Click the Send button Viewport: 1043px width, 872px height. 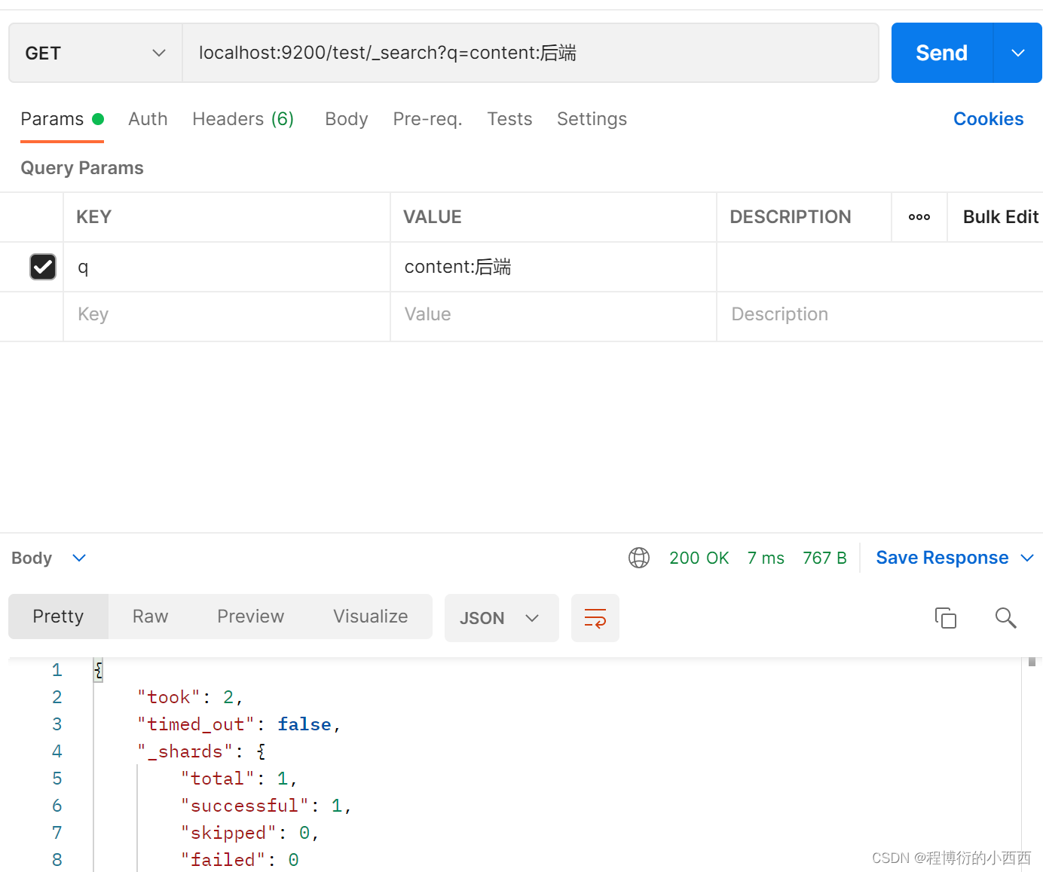click(x=942, y=53)
